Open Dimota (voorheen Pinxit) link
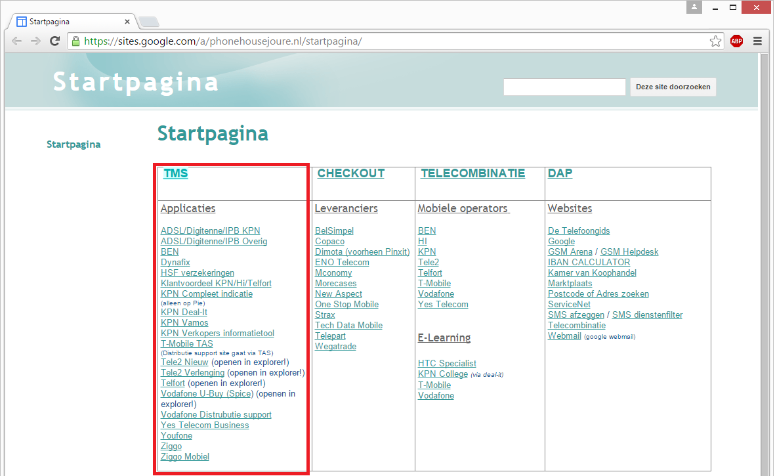The width and height of the screenshot is (775, 476). click(362, 251)
